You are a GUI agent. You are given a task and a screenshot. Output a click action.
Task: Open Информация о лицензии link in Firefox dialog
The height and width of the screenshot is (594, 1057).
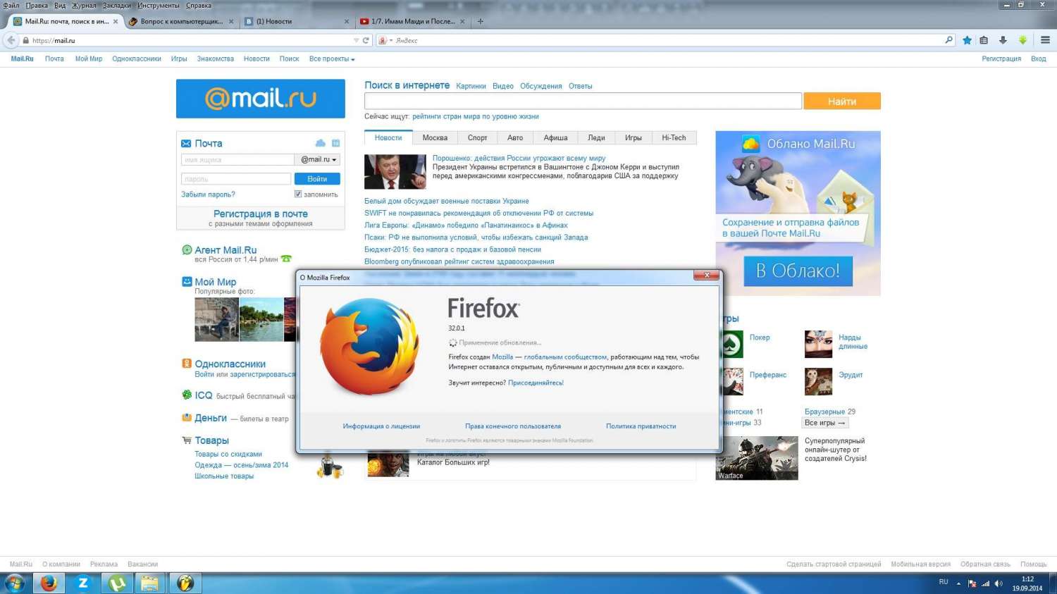[x=381, y=426]
